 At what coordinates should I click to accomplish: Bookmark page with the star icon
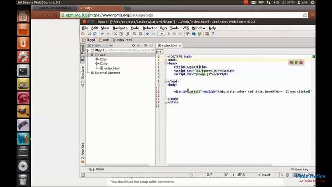(305, 15)
